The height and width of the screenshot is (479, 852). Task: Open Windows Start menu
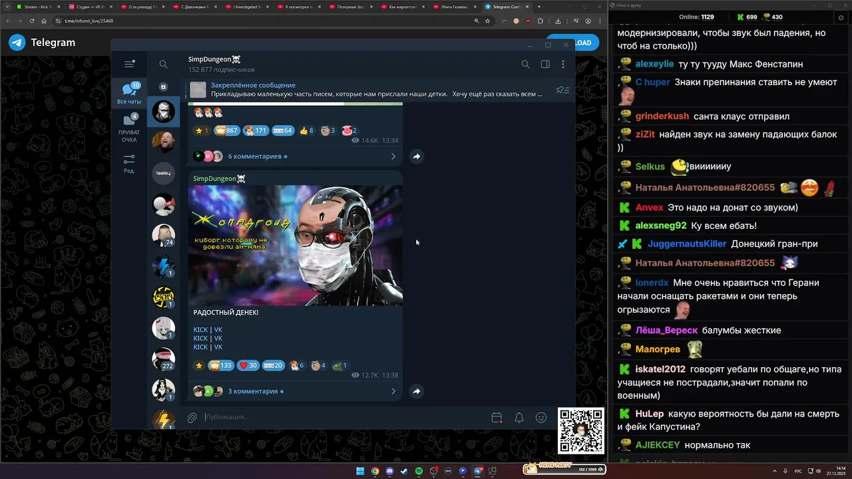point(360,471)
